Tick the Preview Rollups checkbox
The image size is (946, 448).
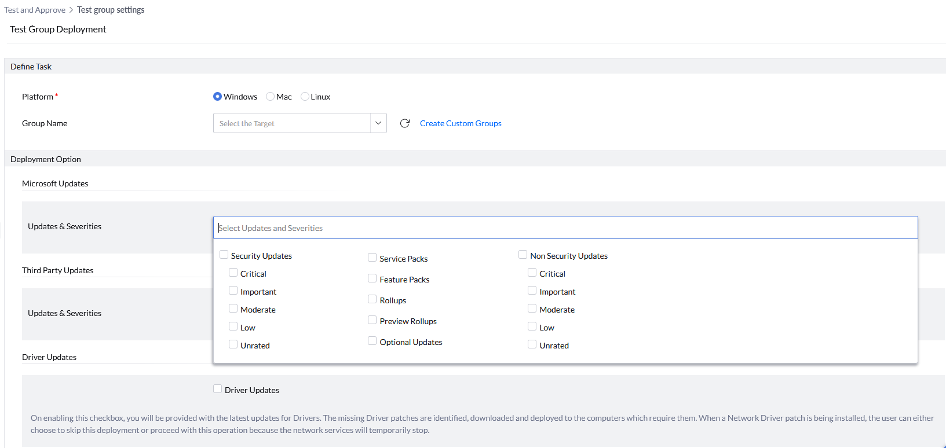tap(372, 320)
